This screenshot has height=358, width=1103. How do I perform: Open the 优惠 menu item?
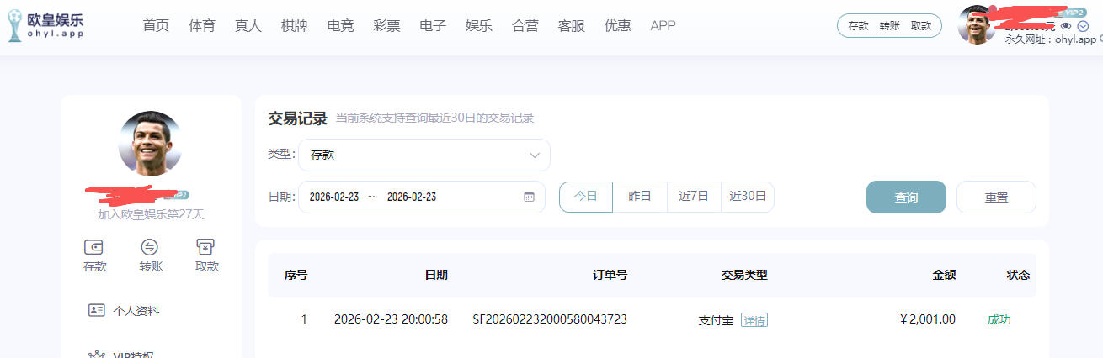[617, 26]
